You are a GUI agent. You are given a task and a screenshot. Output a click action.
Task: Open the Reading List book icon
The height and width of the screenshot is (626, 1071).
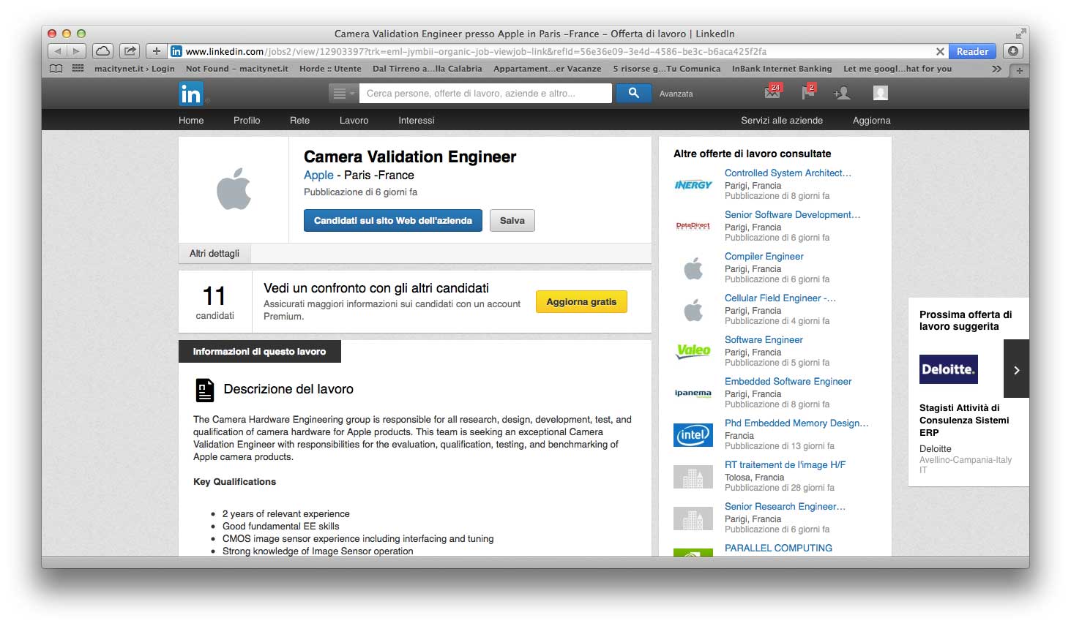(56, 69)
